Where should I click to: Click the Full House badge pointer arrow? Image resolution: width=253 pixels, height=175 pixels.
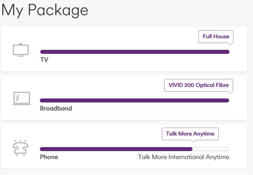point(230,44)
